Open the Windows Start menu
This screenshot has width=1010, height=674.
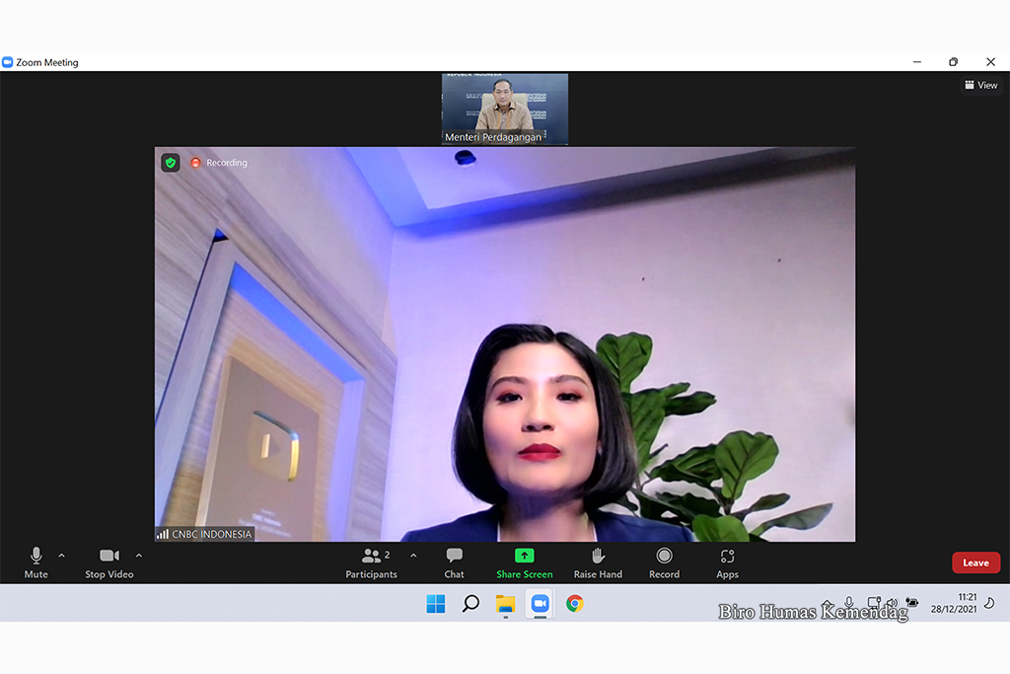coord(435,604)
